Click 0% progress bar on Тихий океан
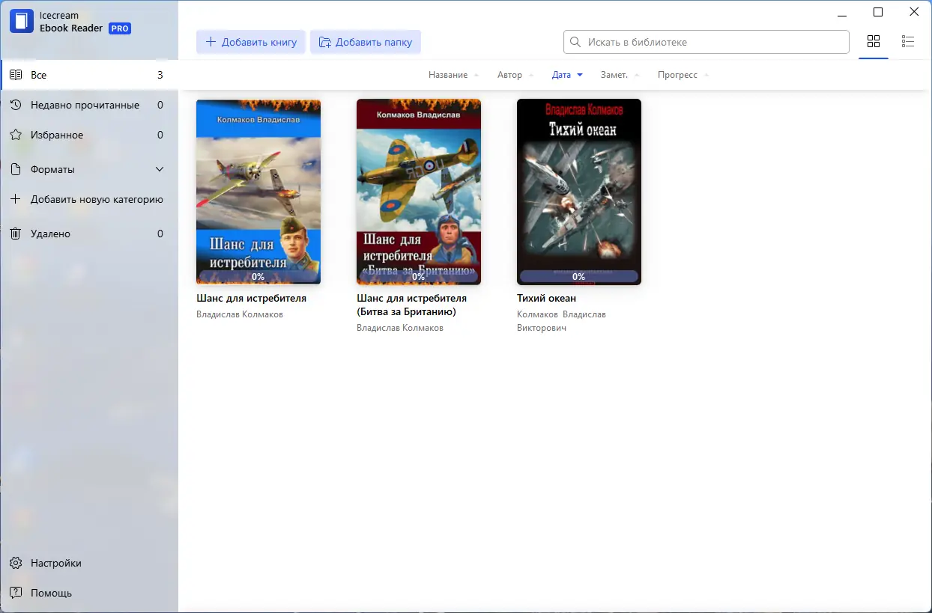Viewport: 932px width, 613px height. [x=579, y=276]
